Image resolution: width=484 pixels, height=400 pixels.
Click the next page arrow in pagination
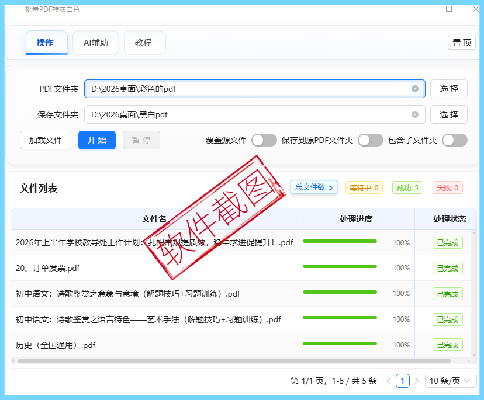point(417,381)
